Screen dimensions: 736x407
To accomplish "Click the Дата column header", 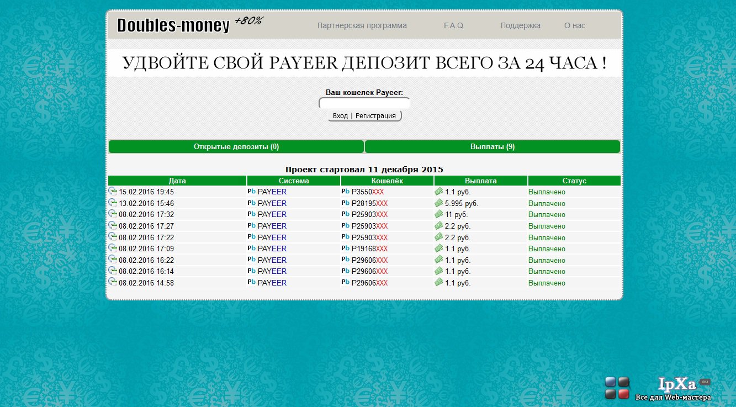I will point(177,181).
